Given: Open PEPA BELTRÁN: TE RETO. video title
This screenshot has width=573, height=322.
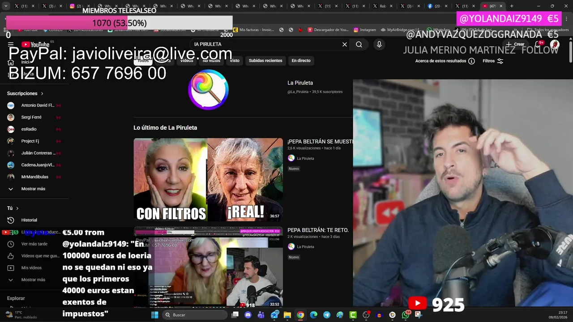Looking at the screenshot, I should [x=318, y=230].
